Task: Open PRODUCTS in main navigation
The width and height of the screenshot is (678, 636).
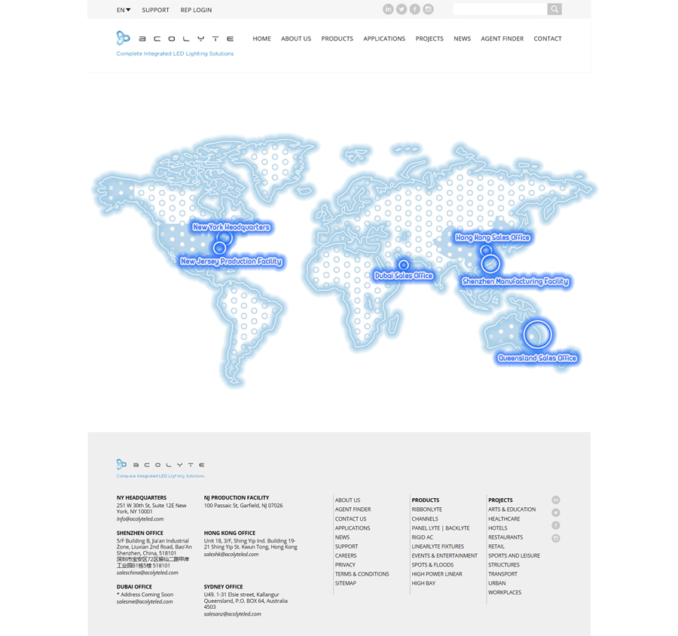Action: pos(337,38)
